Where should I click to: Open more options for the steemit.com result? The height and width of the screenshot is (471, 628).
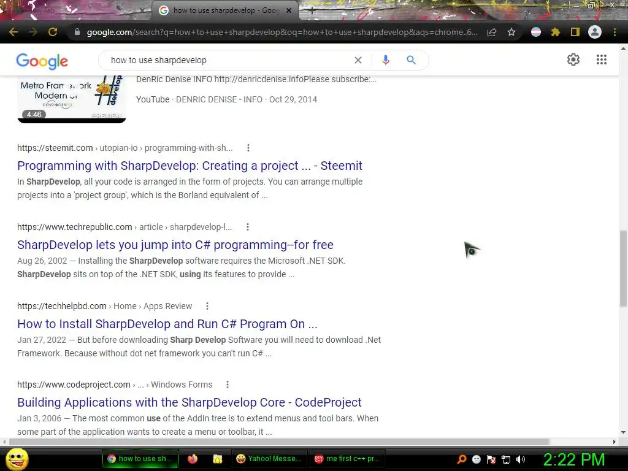248,148
